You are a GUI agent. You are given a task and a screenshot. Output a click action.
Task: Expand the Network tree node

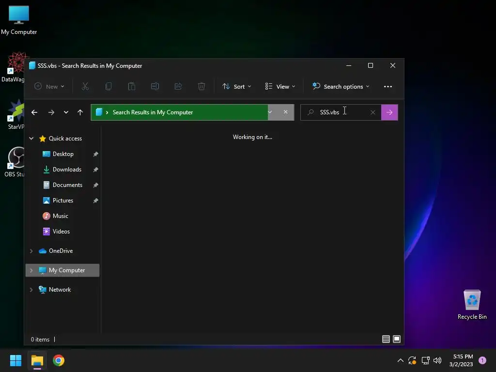(31, 290)
